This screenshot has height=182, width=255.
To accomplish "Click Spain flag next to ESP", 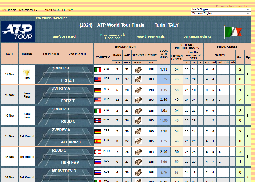I will (98, 141).
